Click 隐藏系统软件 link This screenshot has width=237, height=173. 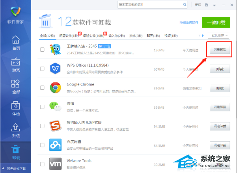click(x=189, y=22)
